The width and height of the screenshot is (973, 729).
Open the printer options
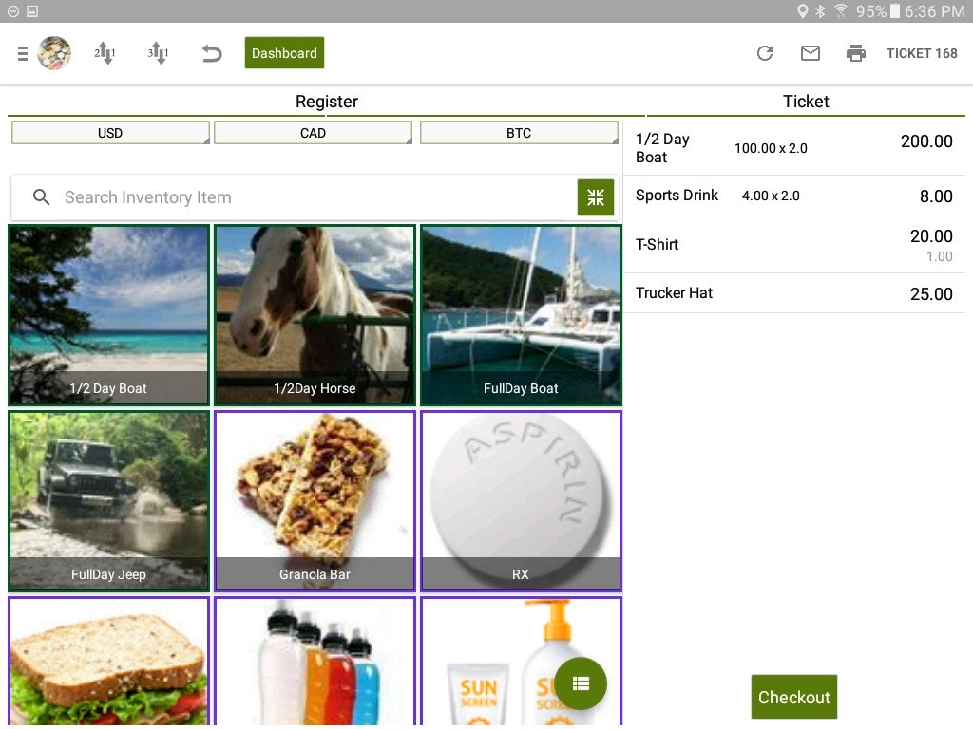(x=856, y=53)
